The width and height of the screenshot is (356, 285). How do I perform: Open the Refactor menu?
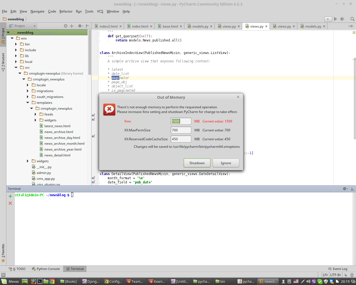coord(66,11)
